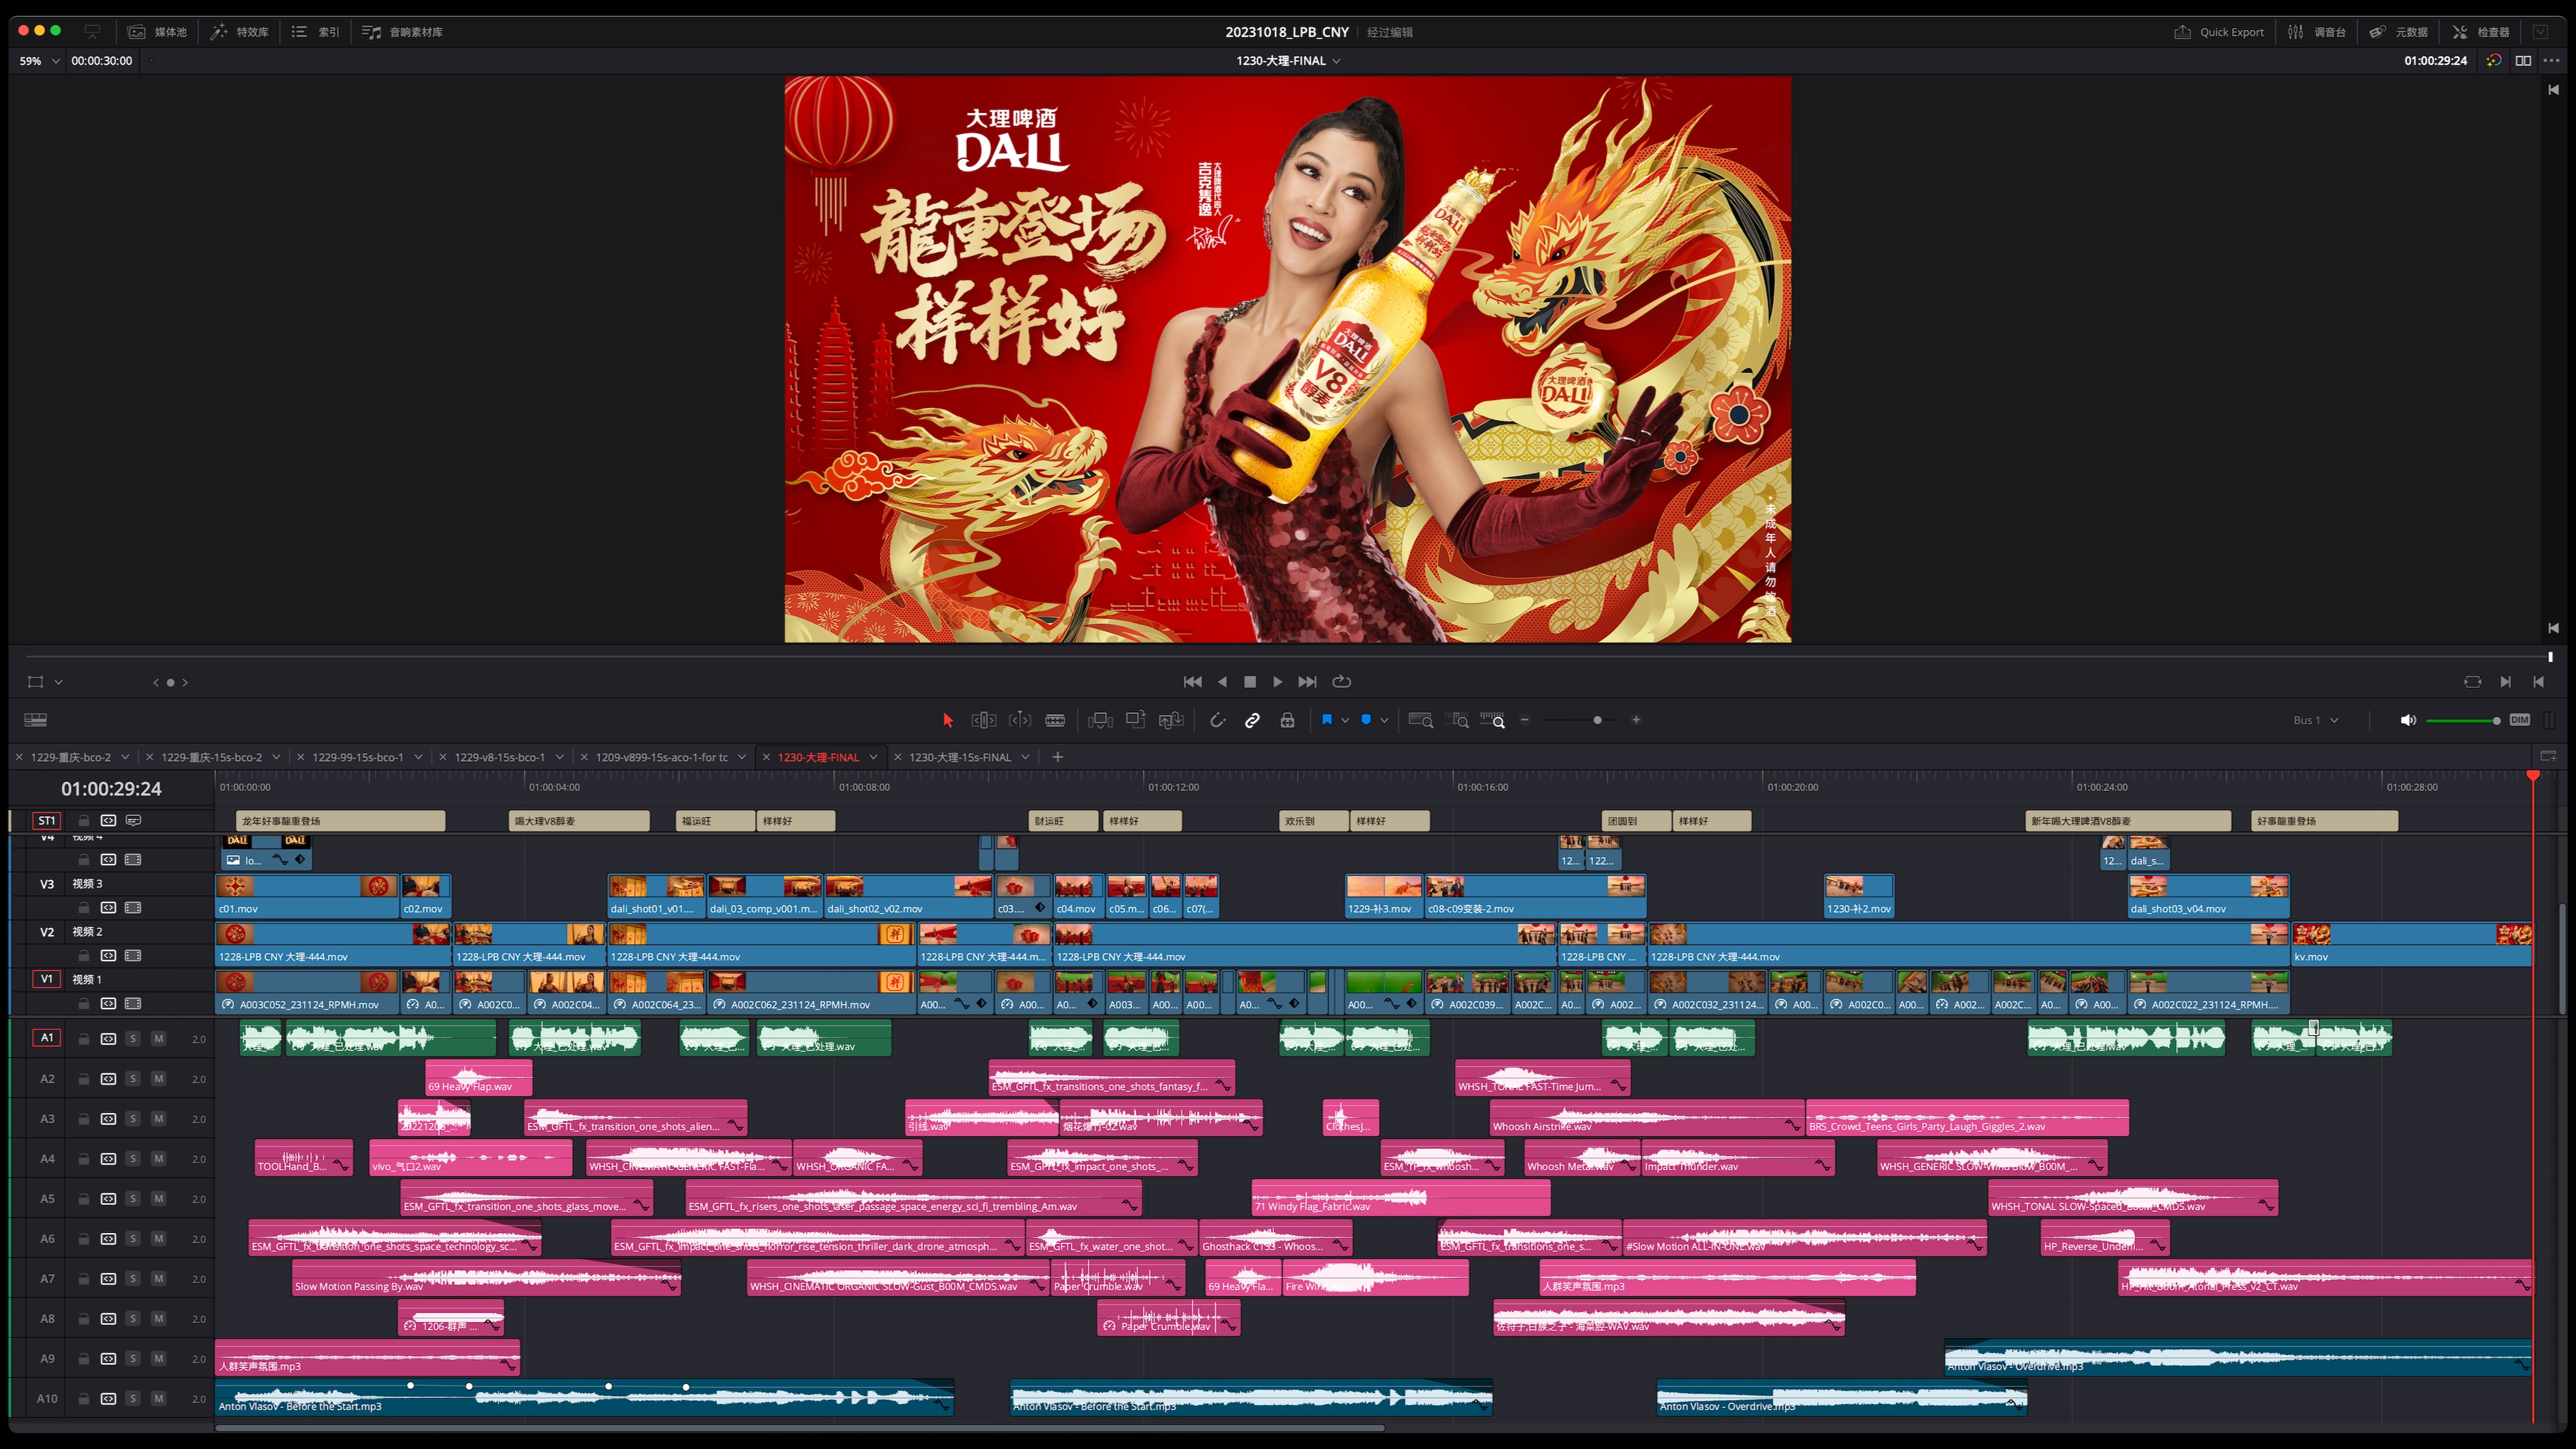This screenshot has height=1449, width=2576.
Task: Activate the Trim Edit Mode tool
Action: pyautogui.click(x=984, y=720)
